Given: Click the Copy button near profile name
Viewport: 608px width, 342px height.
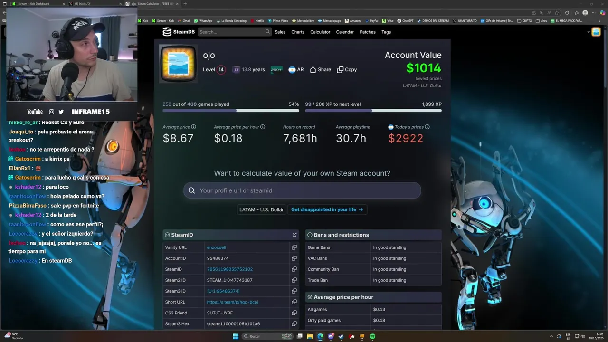Looking at the screenshot, I should point(347,69).
